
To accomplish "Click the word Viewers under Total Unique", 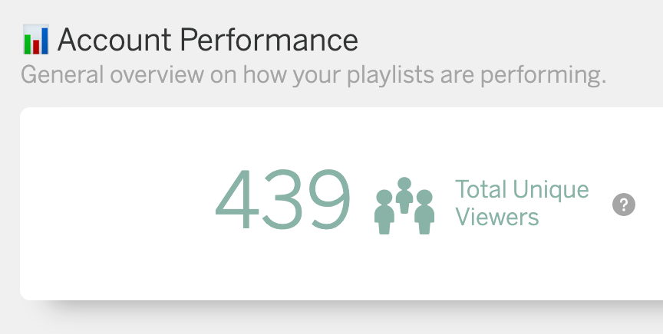I will coord(497,217).
